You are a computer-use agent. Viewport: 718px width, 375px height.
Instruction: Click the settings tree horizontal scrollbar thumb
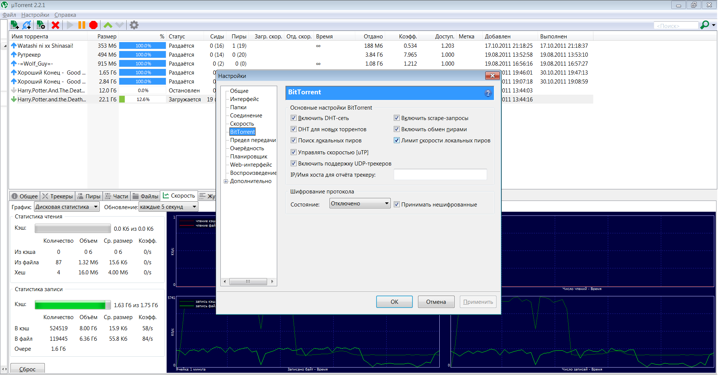[248, 281]
